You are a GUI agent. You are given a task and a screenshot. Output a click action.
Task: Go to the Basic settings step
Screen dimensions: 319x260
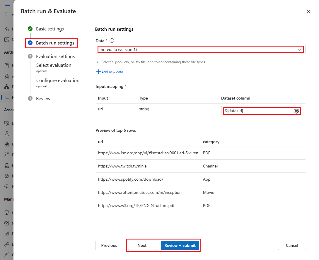click(50, 29)
